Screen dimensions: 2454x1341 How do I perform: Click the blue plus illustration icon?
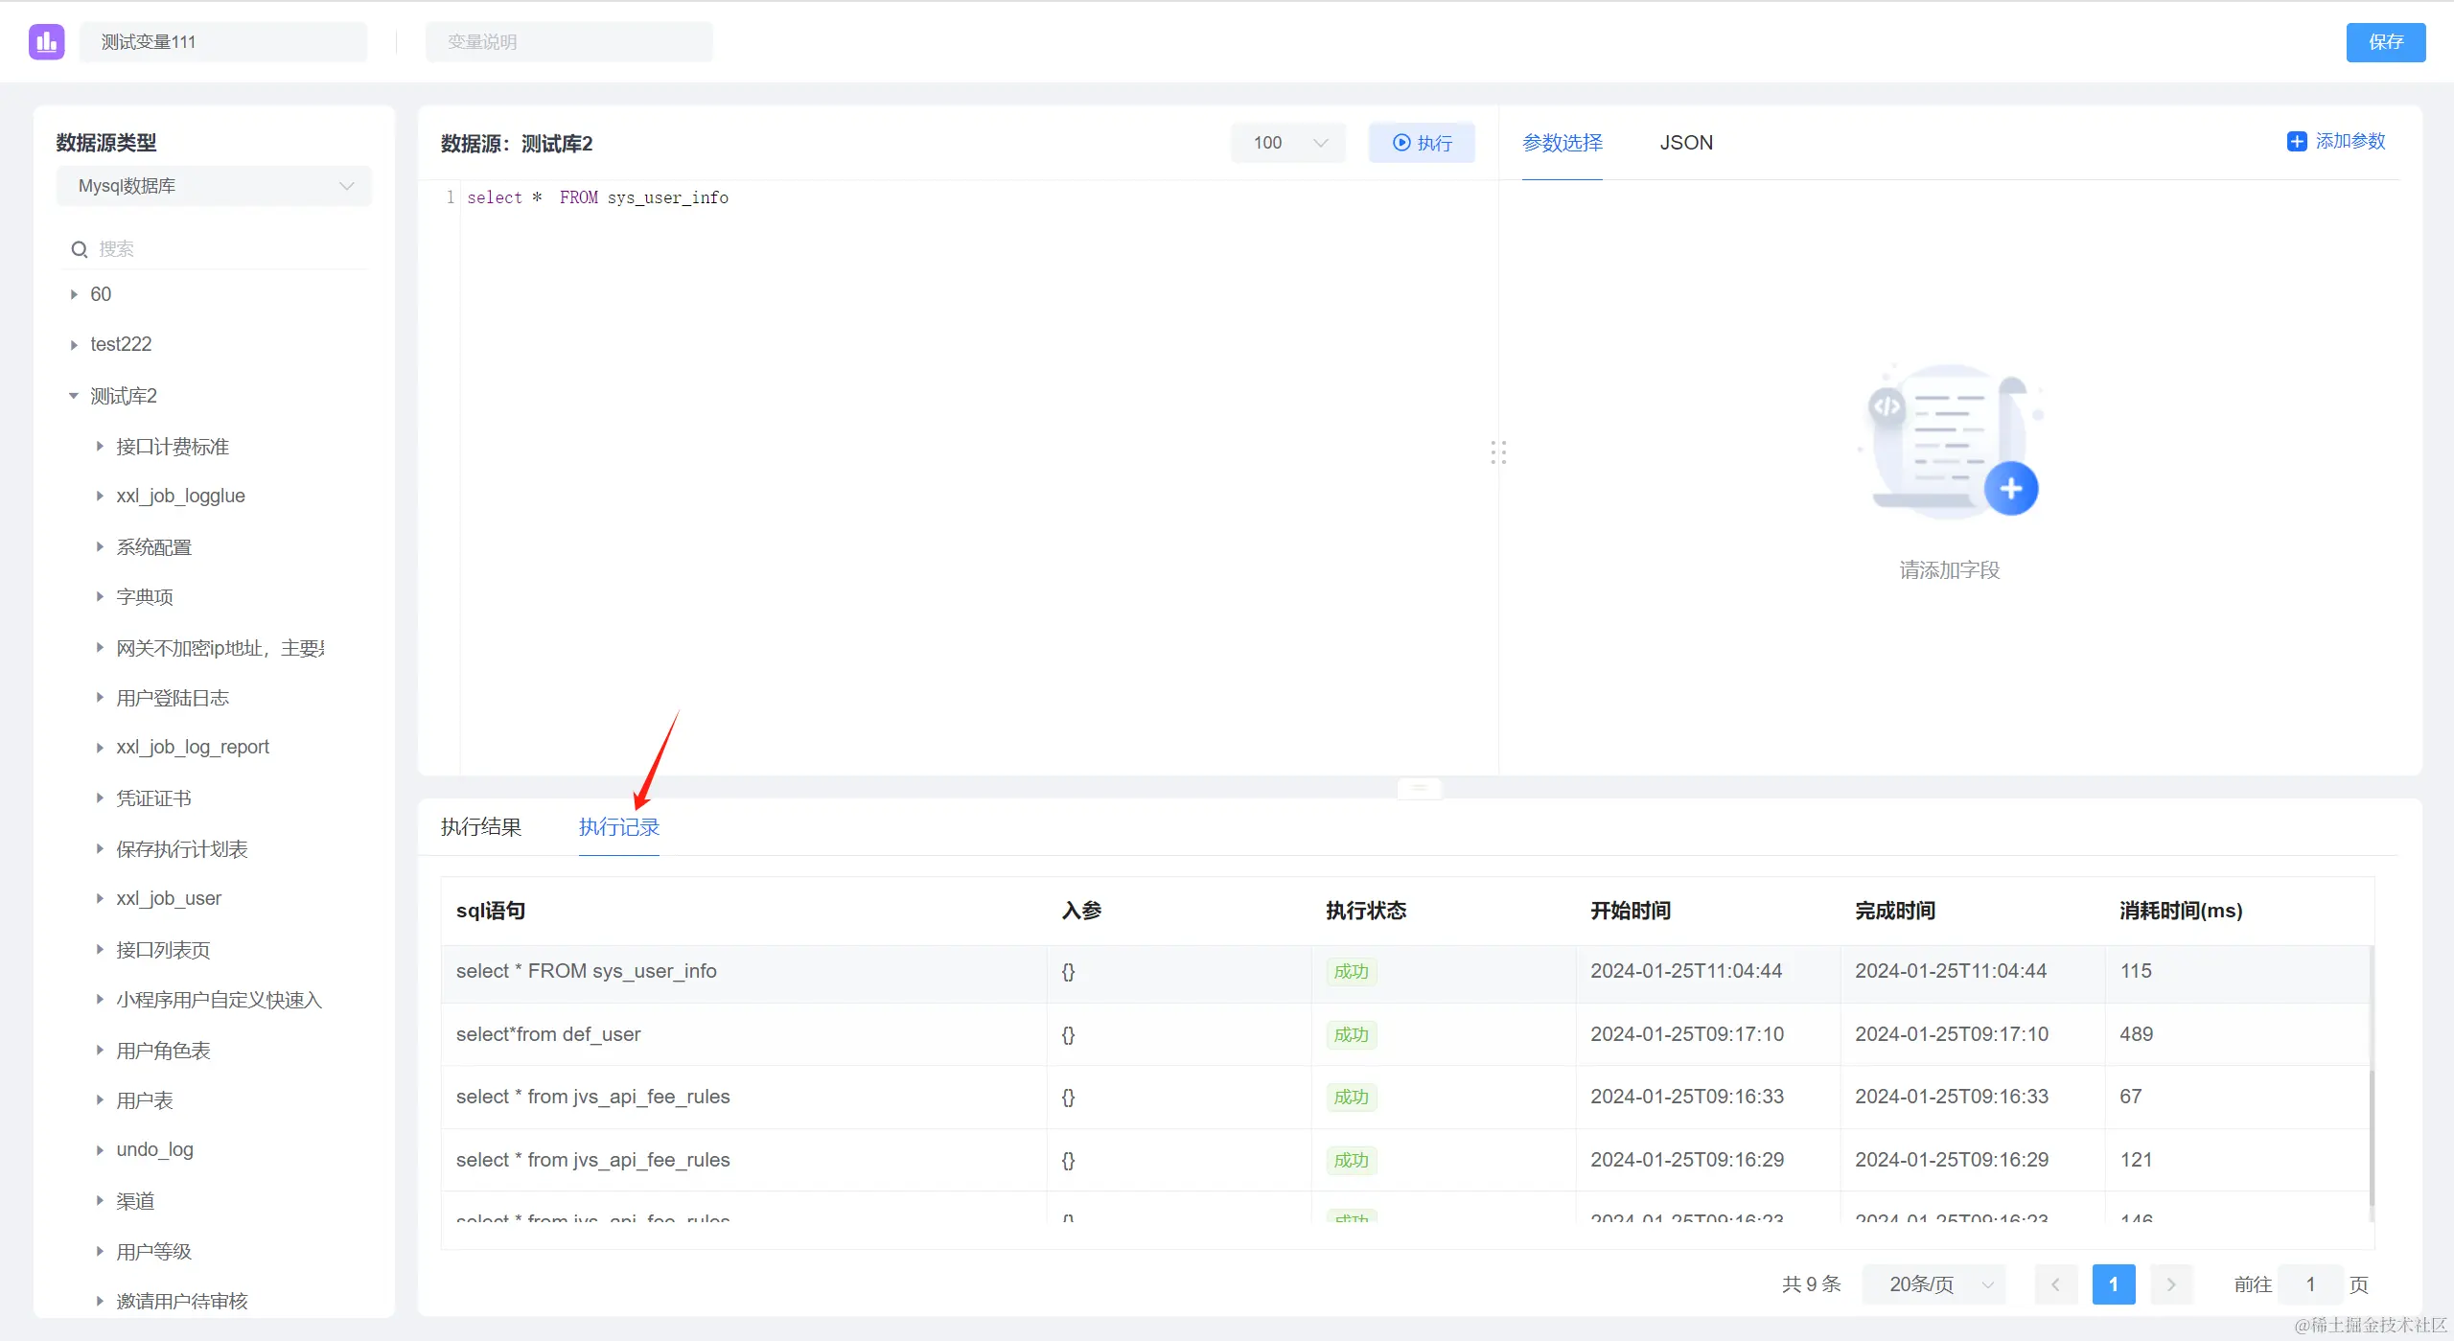click(x=2010, y=489)
